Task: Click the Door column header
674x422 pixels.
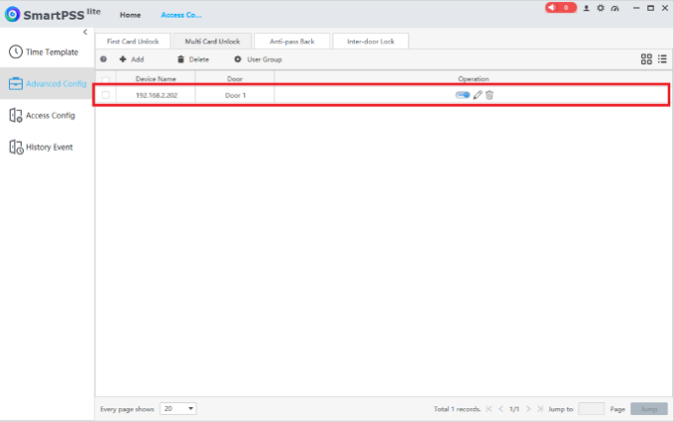Action: point(235,79)
